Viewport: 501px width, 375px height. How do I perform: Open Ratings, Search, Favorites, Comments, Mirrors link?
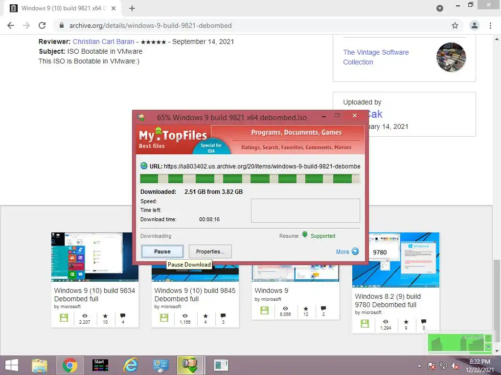(x=296, y=147)
